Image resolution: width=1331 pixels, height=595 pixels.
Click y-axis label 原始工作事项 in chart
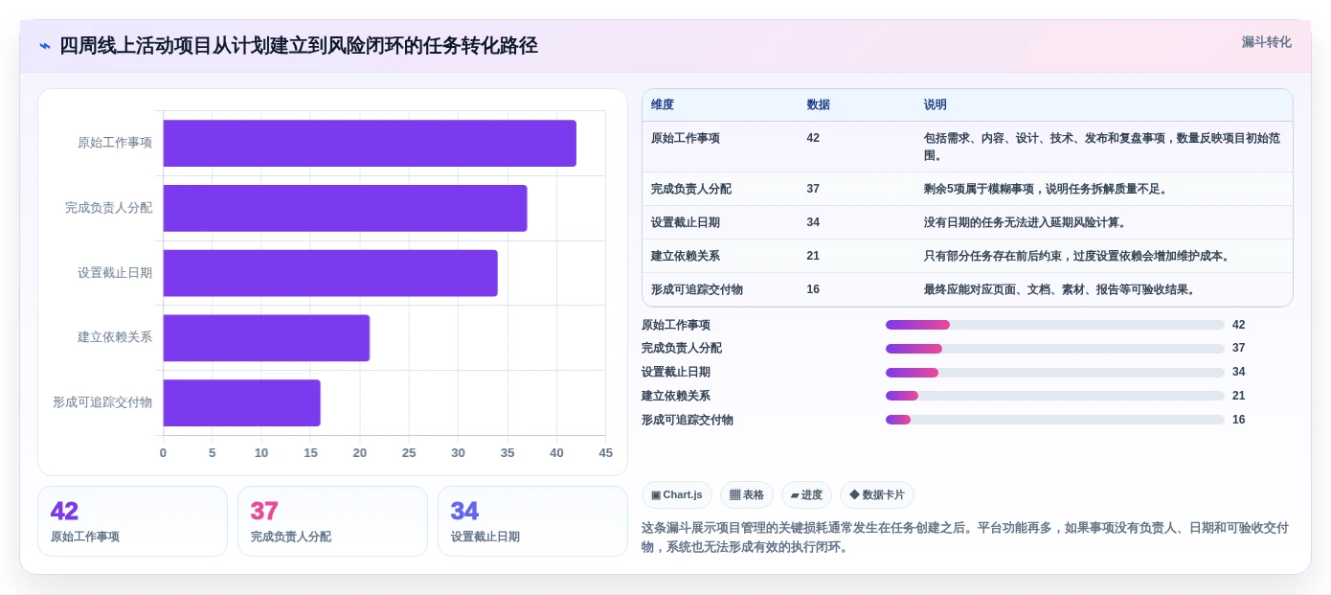tap(115, 143)
